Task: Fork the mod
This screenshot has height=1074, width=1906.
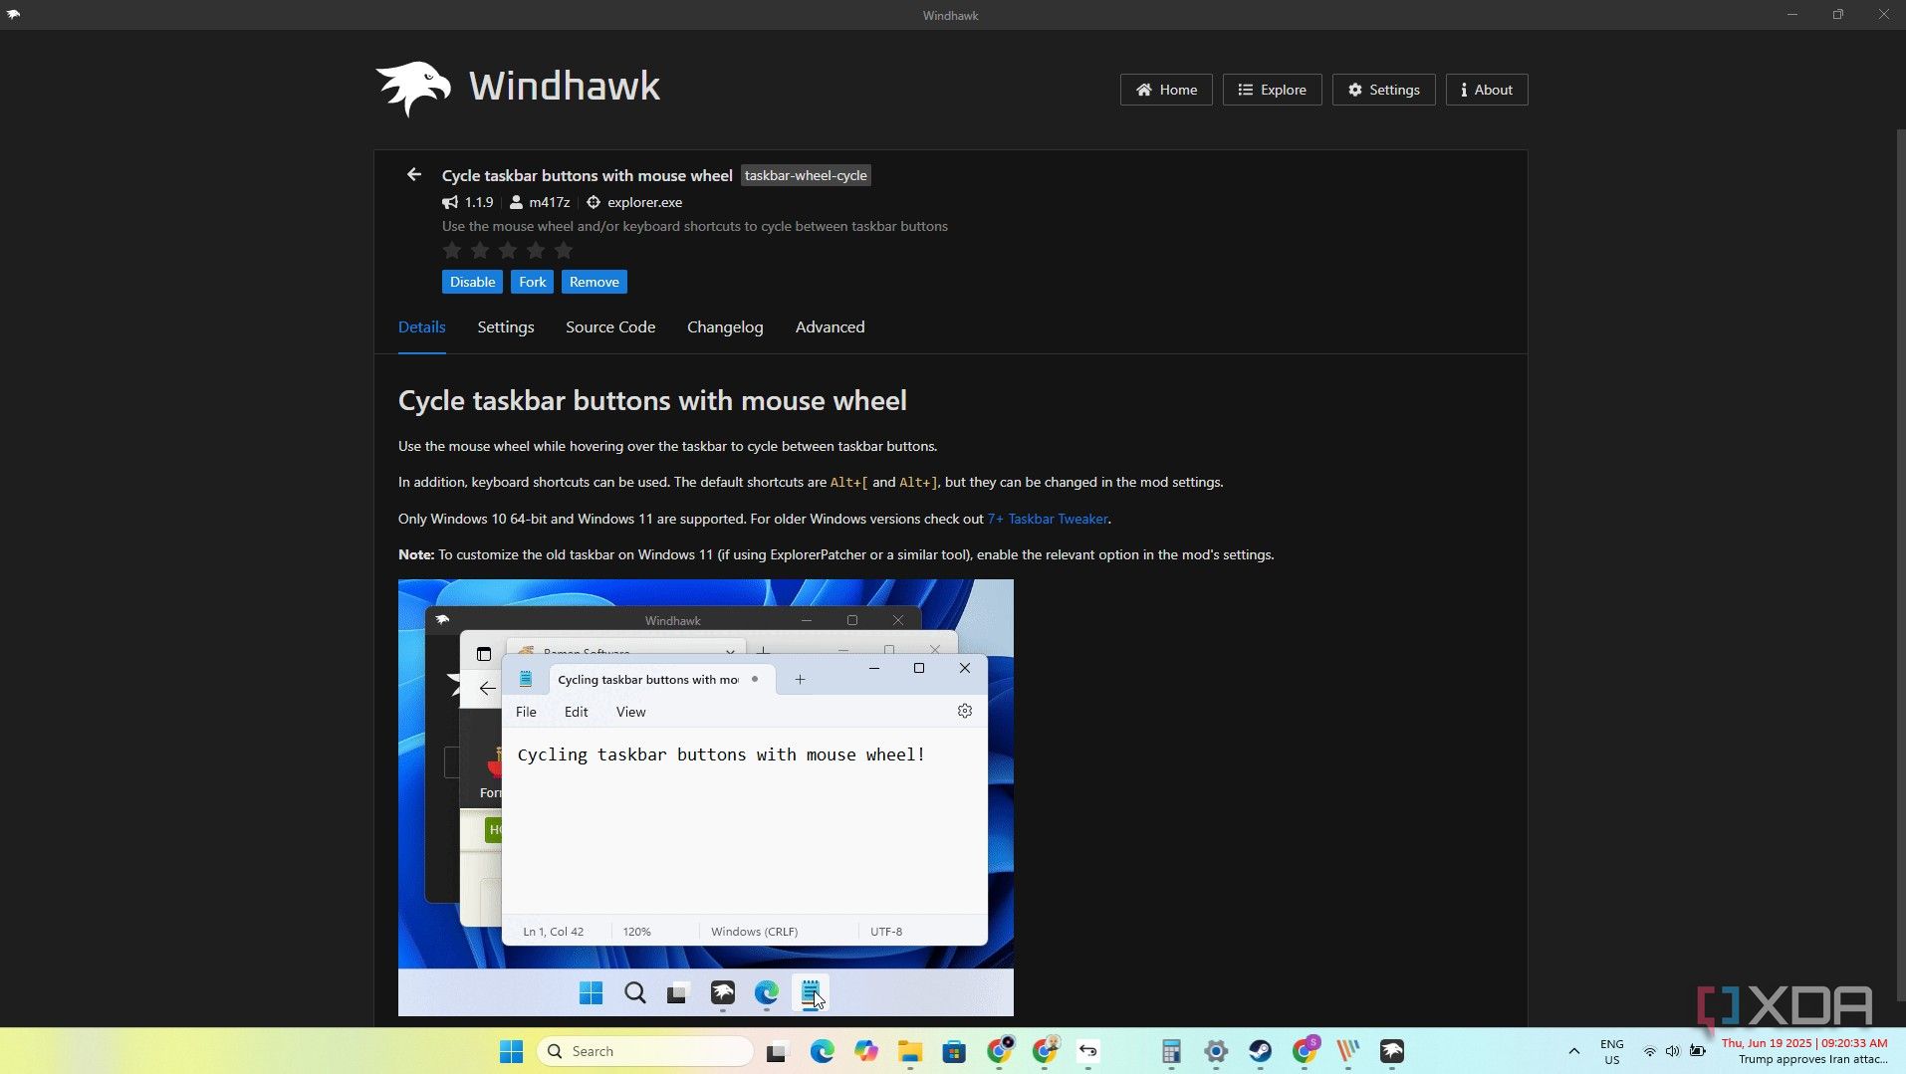Action: click(x=532, y=282)
